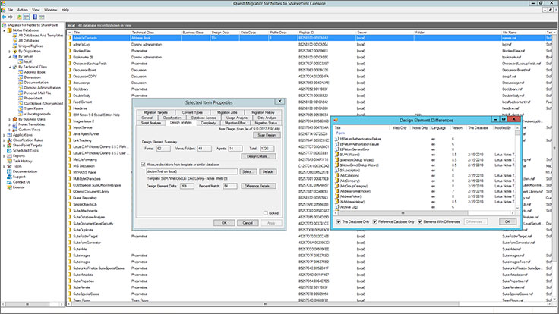
Task: Click the reference database input field
Action: pyautogui.click(x=191, y=171)
